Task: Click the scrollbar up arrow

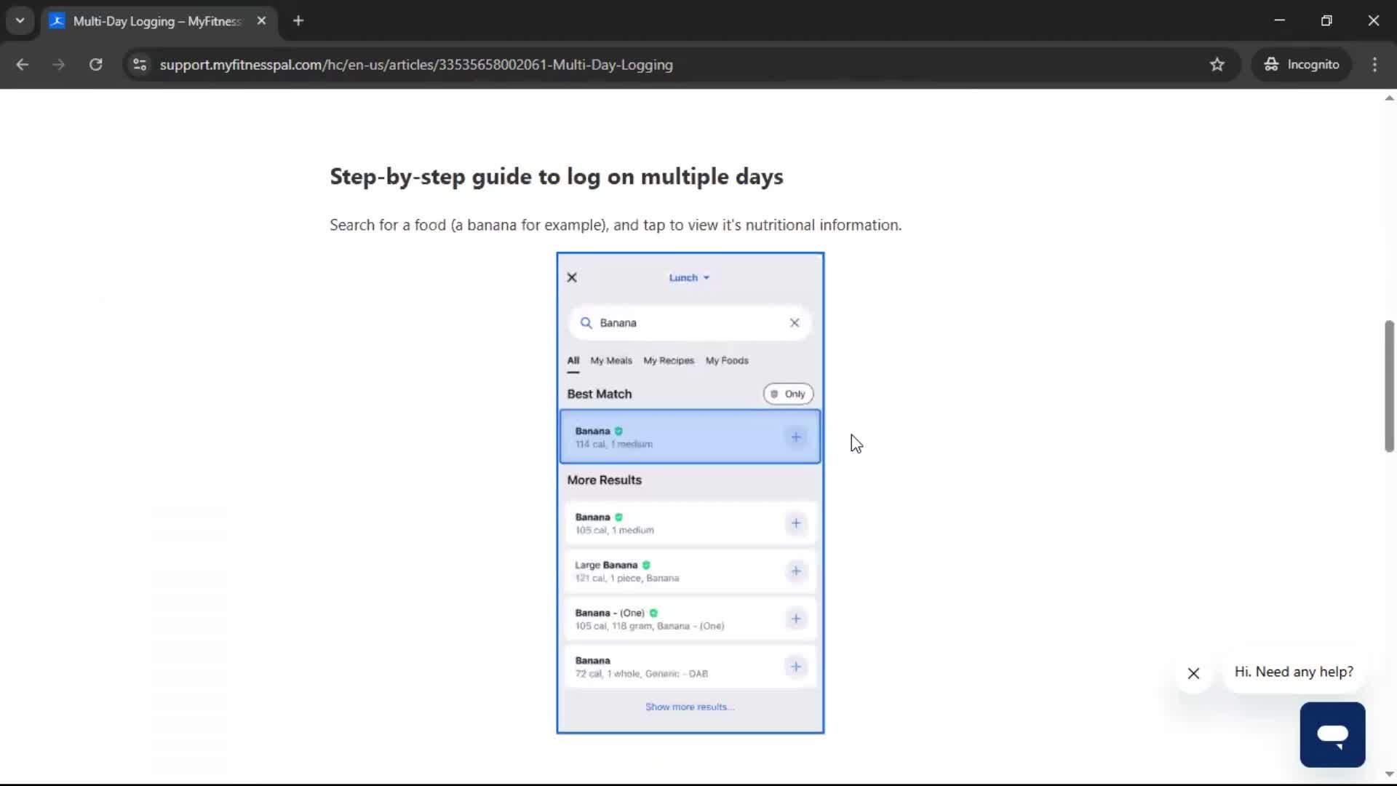Action: point(1389,98)
